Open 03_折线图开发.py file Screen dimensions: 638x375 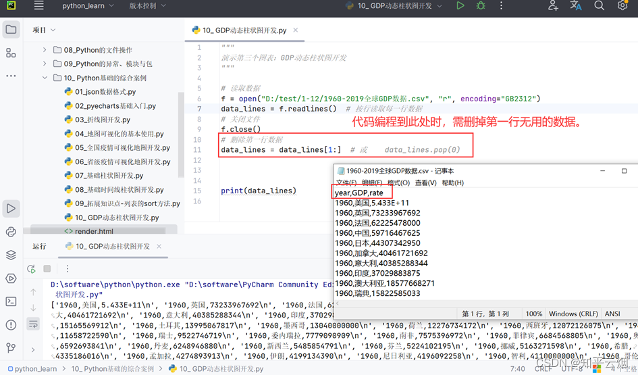coord(97,120)
